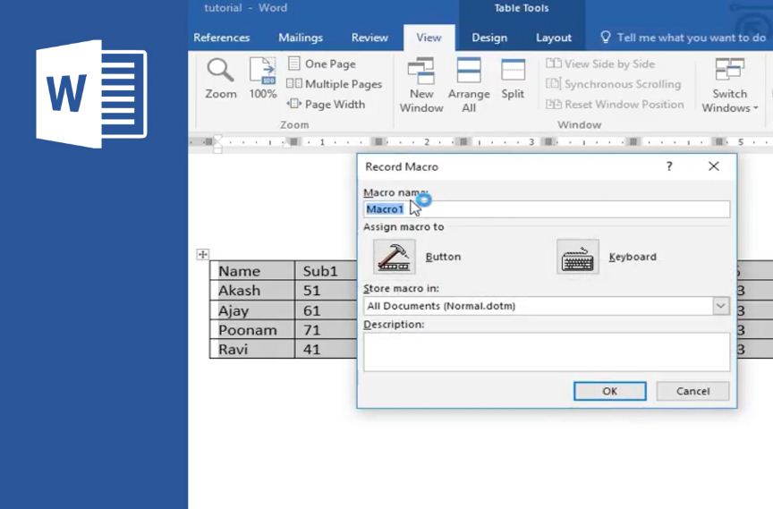The height and width of the screenshot is (509, 773).
Task: Click inside the Description text box
Action: tap(546, 352)
